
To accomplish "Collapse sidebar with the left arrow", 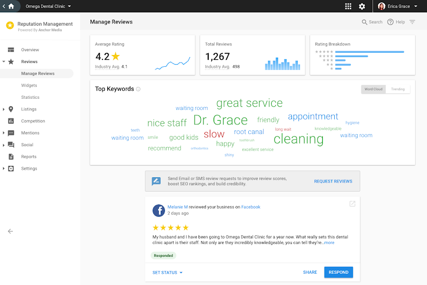I will point(10,232).
